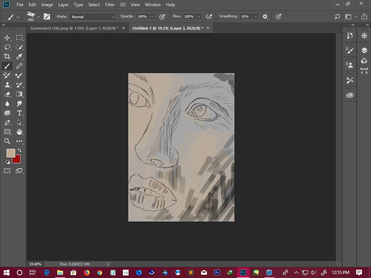Enable airbrush-style build-up
Screen dimensions: 371x278
[209, 17]
